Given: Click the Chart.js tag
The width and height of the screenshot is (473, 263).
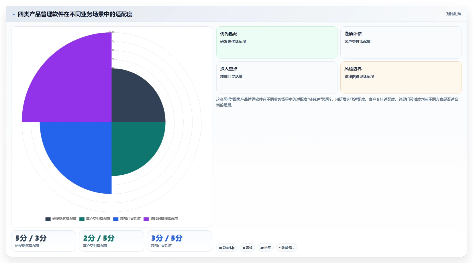Looking at the screenshot, I should (227, 248).
